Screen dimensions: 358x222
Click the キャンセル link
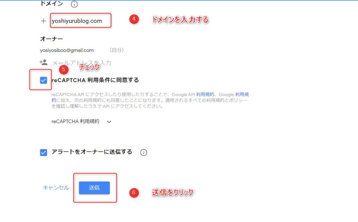click(56, 187)
